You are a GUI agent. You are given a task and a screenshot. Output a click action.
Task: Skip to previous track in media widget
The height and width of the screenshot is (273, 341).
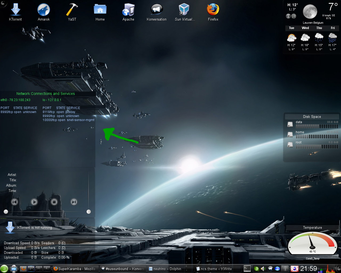pos(14,202)
